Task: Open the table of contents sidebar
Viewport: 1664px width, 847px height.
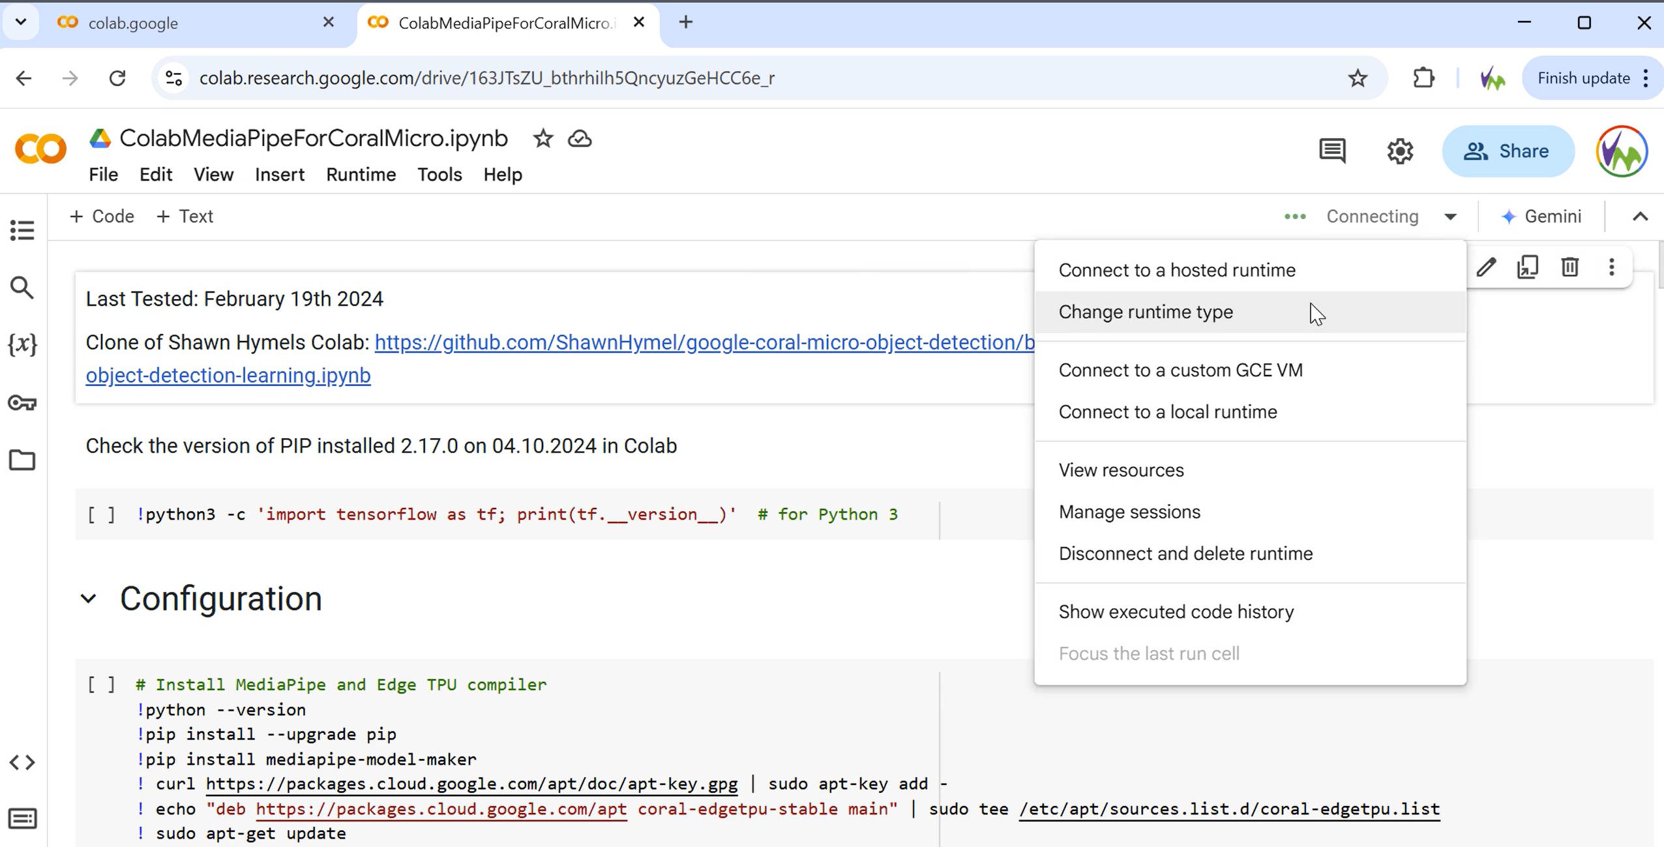Action: [22, 230]
